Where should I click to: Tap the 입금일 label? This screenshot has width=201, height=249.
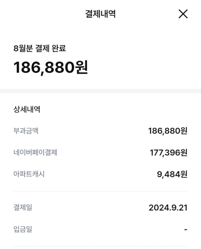click(x=23, y=229)
